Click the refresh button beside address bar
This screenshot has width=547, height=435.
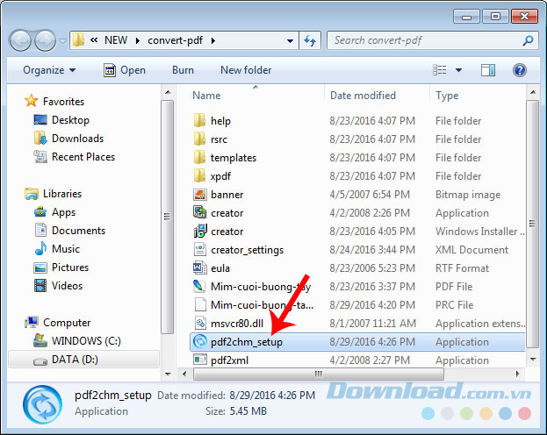coord(309,40)
